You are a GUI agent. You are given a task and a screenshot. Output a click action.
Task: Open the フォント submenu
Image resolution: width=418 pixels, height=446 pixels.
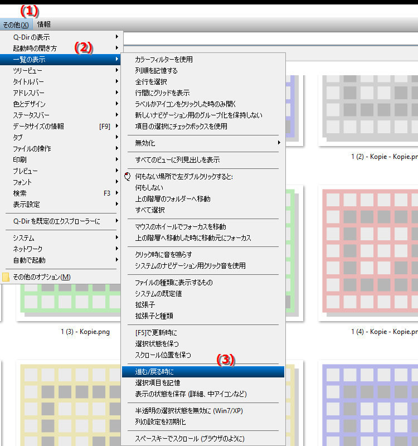point(61,182)
